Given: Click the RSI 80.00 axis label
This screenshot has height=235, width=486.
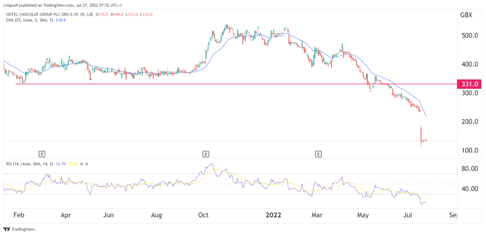Looking at the screenshot, I should tap(469, 169).
